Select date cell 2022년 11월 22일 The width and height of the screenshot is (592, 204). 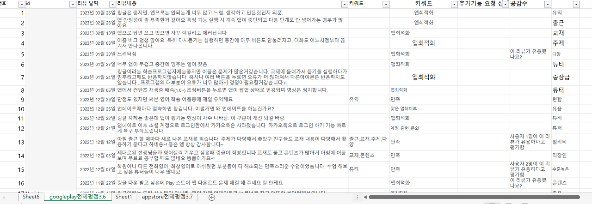coord(97,183)
